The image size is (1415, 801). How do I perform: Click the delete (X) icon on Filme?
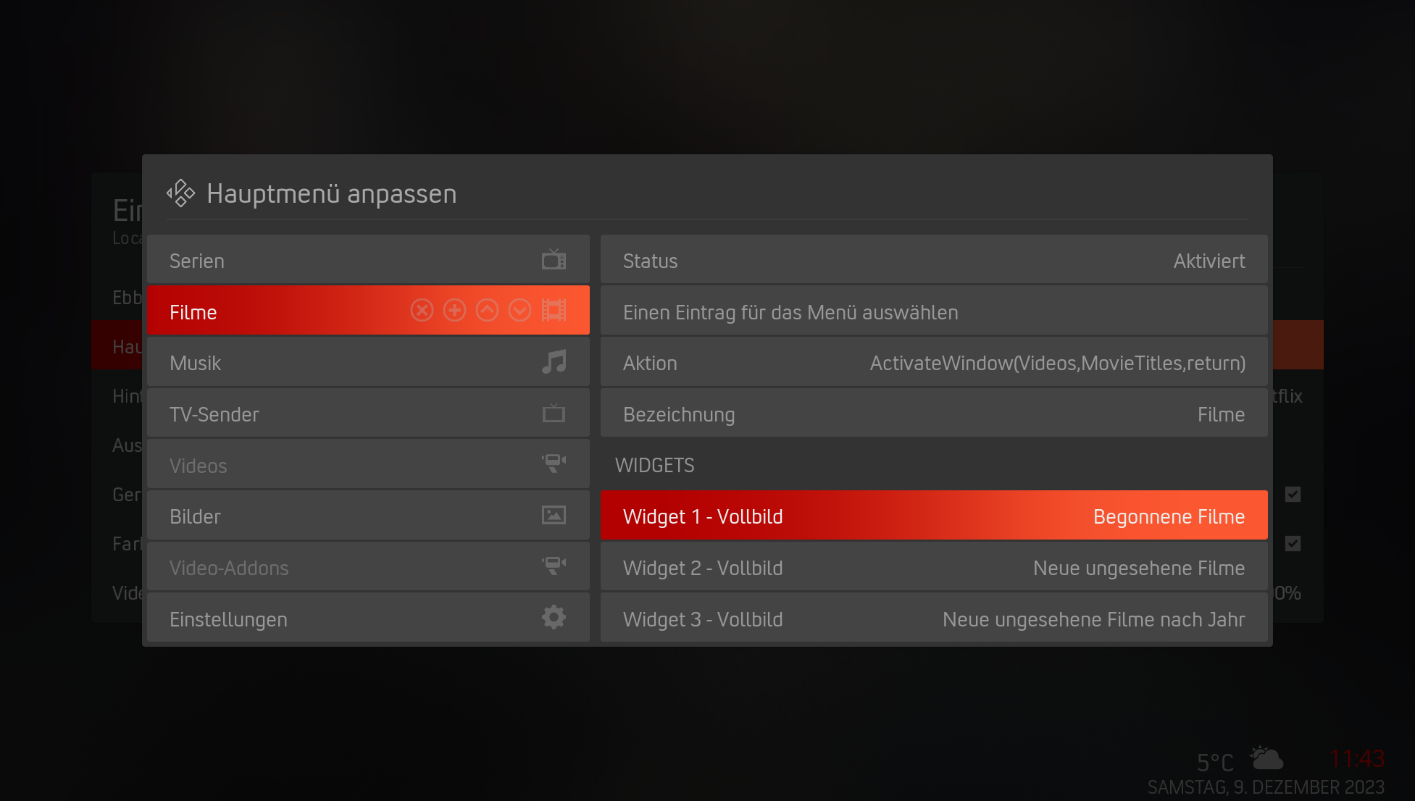point(422,311)
